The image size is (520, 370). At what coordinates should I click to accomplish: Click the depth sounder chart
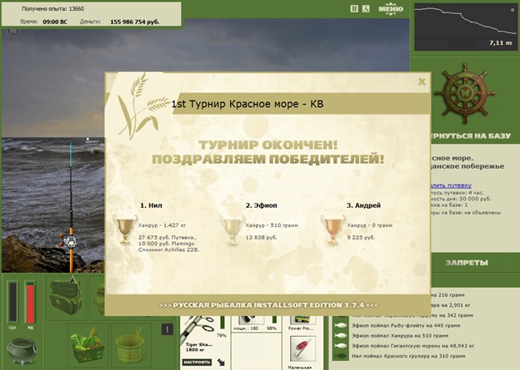(x=465, y=27)
